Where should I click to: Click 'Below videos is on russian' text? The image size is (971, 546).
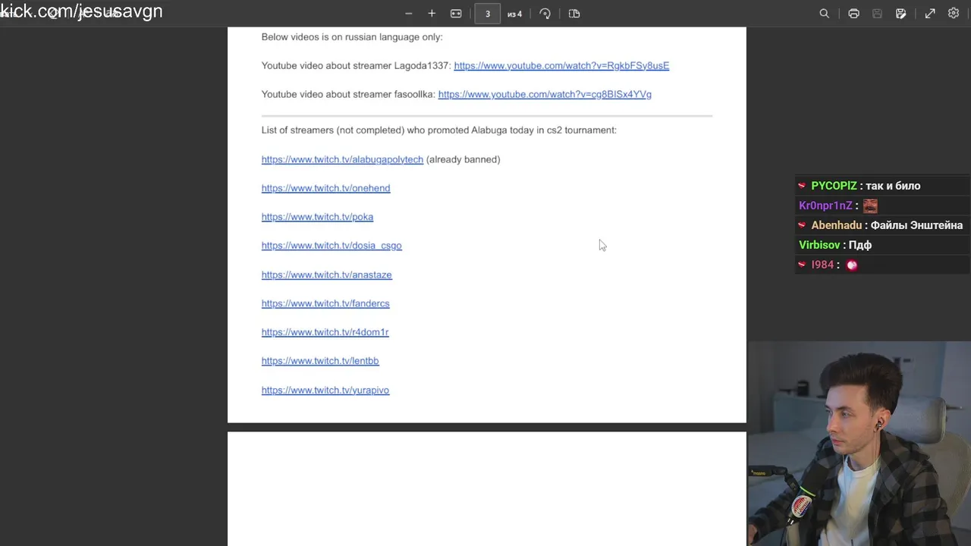(x=352, y=37)
